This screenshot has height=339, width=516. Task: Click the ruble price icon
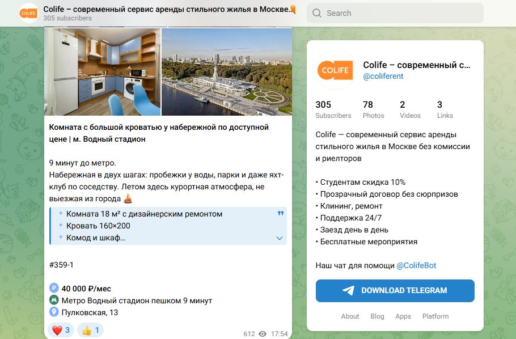[x=54, y=289]
